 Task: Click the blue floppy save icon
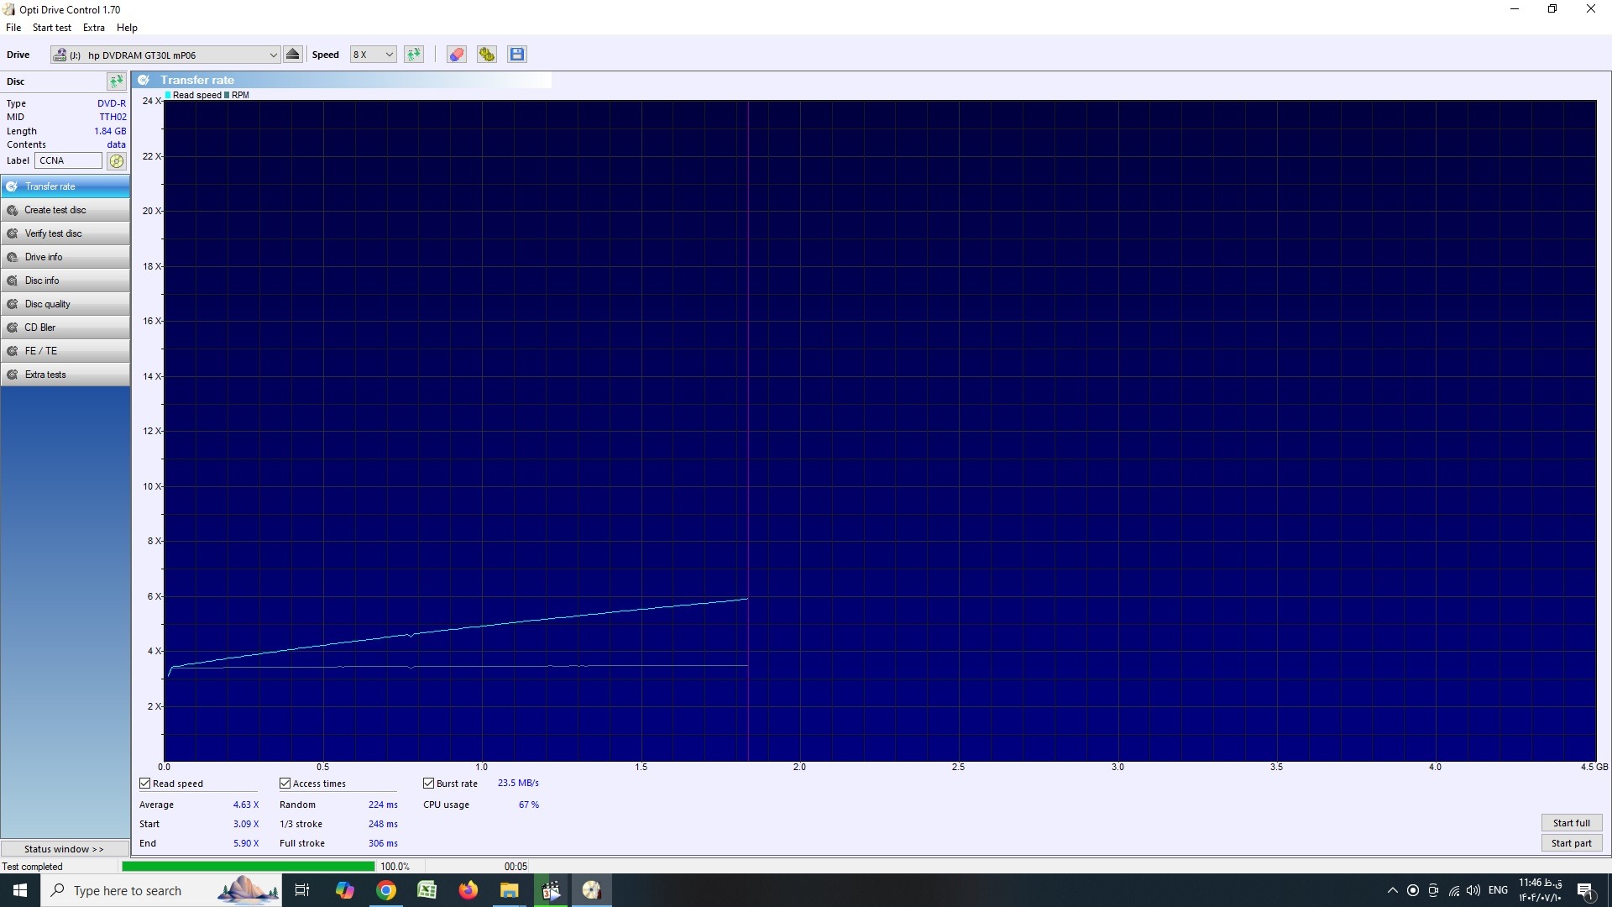pos(517,55)
